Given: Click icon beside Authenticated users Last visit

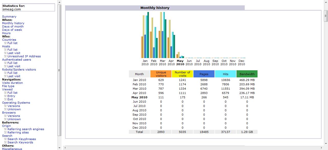Looking at the screenshot, I should (5, 66).
